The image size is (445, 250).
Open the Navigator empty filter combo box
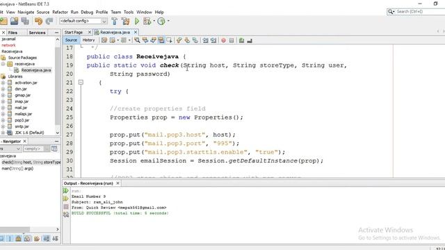36,149
